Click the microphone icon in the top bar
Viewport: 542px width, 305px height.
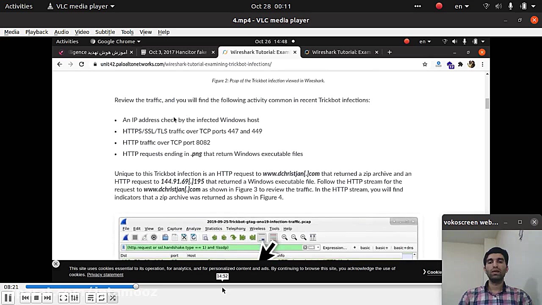point(511,6)
